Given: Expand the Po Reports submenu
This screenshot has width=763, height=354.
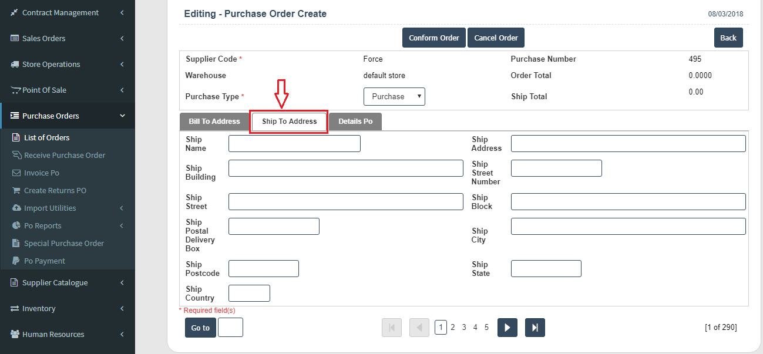Looking at the screenshot, I should click(122, 226).
